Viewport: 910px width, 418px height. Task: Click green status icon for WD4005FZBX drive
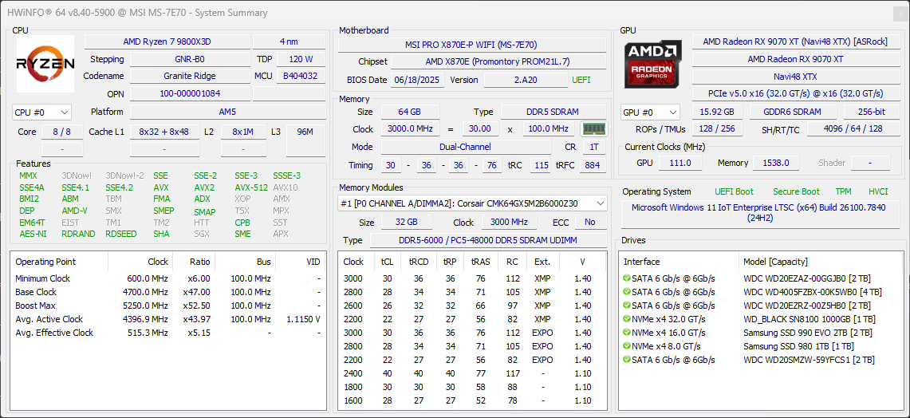coord(626,292)
